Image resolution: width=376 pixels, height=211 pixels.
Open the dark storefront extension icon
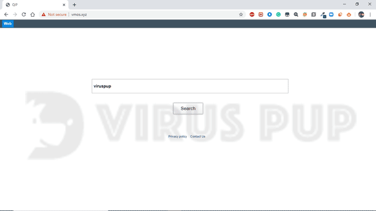(288, 14)
